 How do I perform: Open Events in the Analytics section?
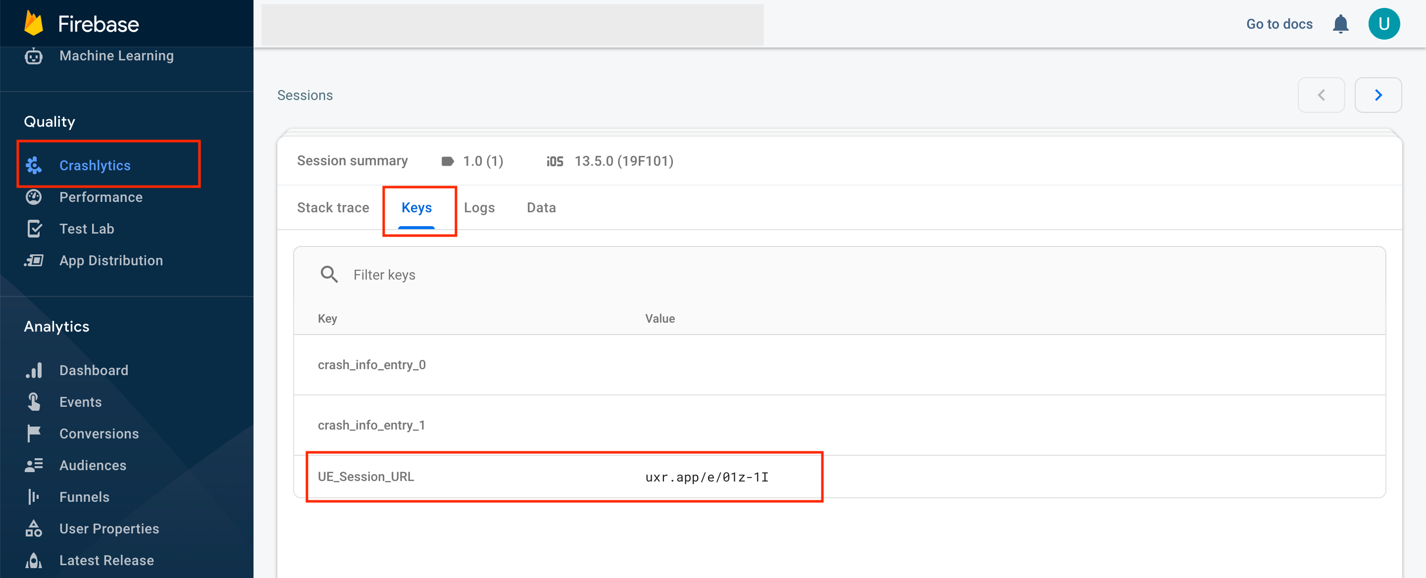pyautogui.click(x=80, y=401)
